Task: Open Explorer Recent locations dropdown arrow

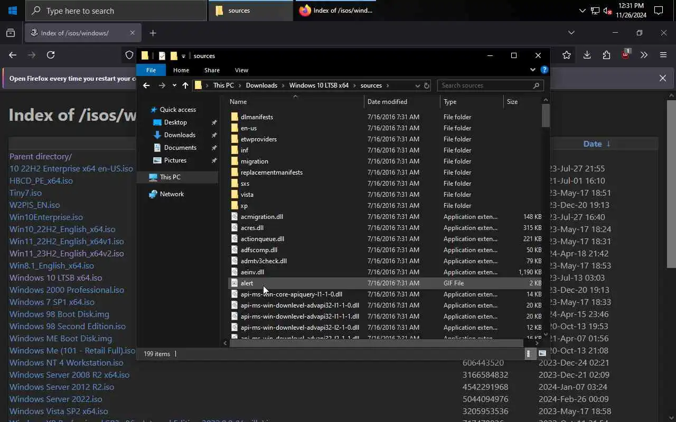Action: coord(174,85)
